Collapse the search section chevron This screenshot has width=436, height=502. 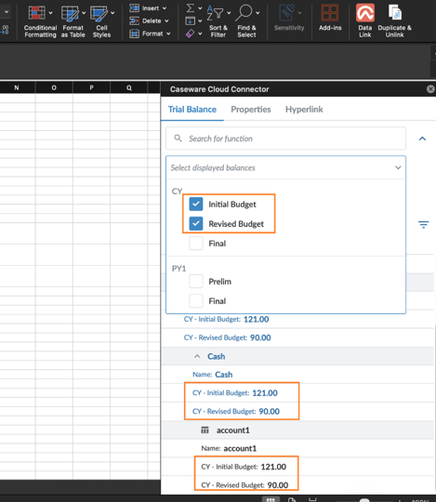(x=423, y=139)
